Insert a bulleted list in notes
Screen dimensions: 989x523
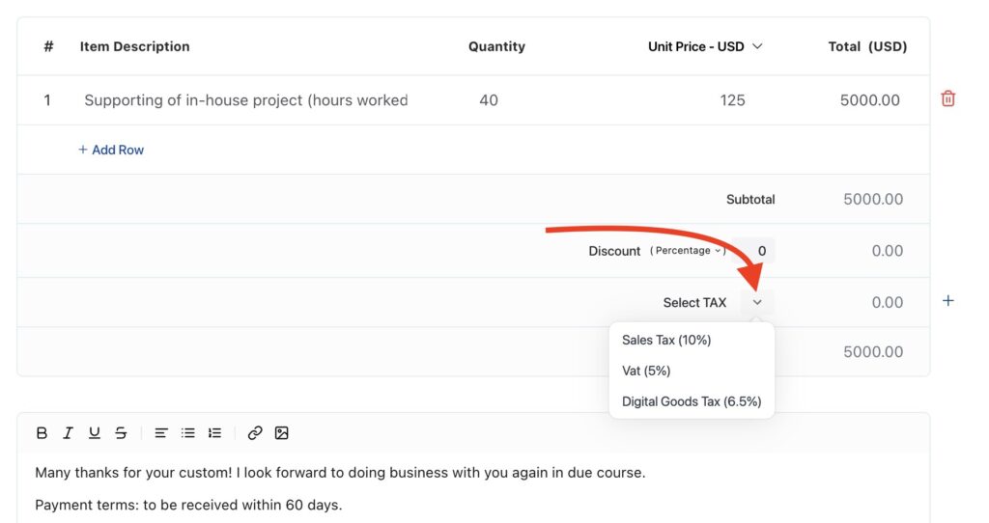pos(188,433)
